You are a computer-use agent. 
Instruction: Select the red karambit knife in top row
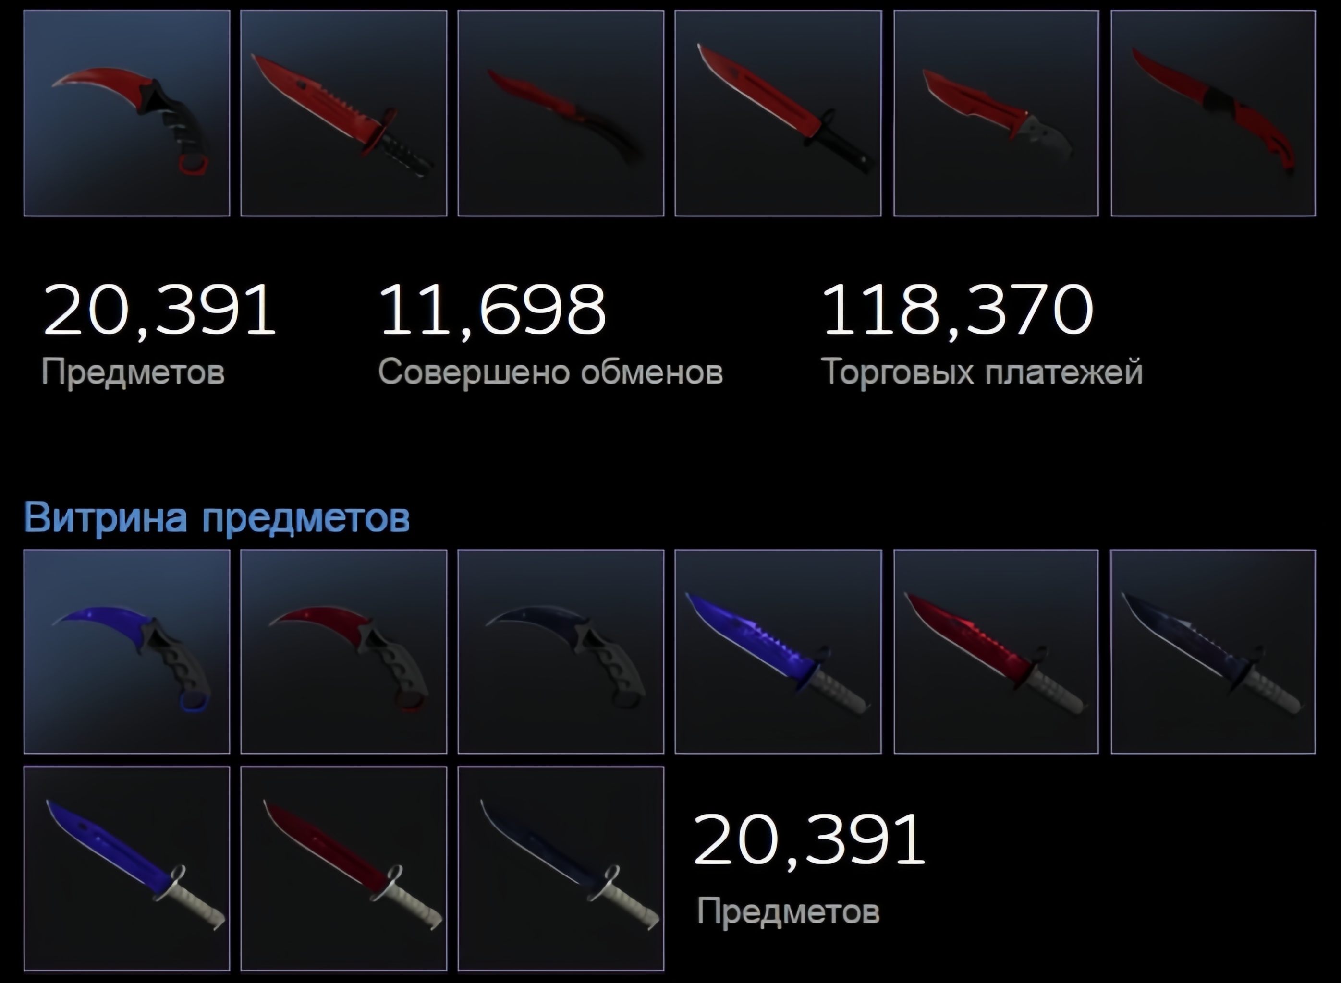[127, 113]
